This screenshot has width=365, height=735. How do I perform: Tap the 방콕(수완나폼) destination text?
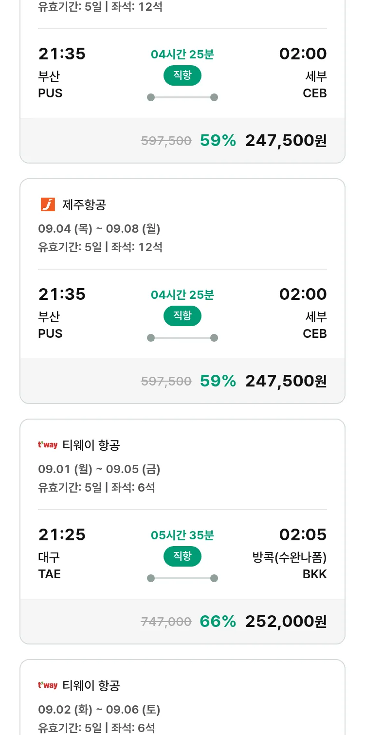pyautogui.click(x=290, y=557)
